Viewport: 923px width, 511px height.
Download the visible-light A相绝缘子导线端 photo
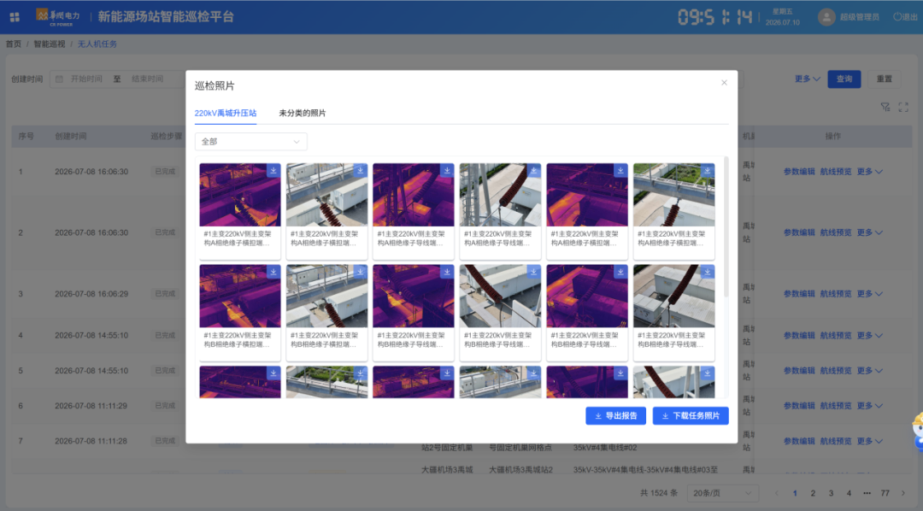click(533, 170)
